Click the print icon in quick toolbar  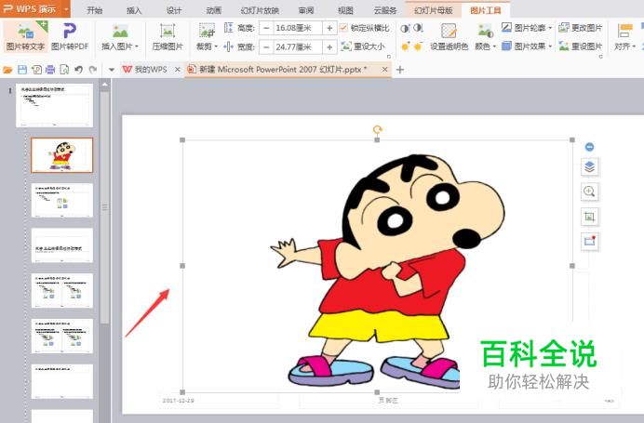[50, 70]
